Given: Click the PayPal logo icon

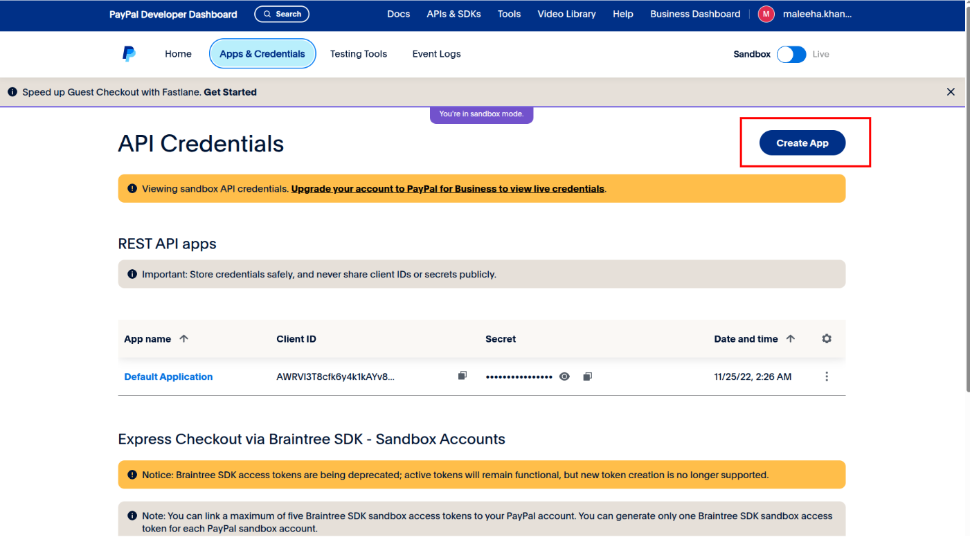Looking at the screenshot, I should pos(129,54).
